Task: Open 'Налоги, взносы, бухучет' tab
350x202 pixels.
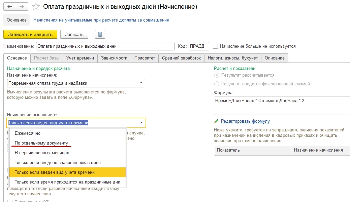Action: (x=233, y=58)
